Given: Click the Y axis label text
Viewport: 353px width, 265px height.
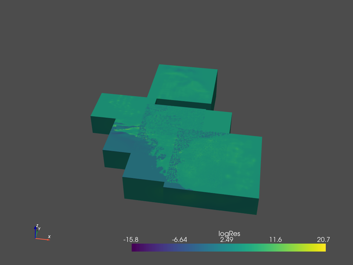Looking at the screenshot, I should (39, 228).
